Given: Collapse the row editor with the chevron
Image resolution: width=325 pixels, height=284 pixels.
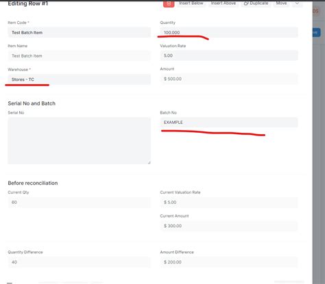Looking at the screenshot, I should [x=297, y=3].
